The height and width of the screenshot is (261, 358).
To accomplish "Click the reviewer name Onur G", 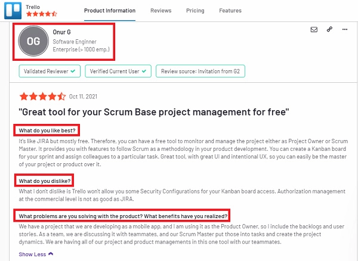I will pyautogui.click(x=61, y=32).
